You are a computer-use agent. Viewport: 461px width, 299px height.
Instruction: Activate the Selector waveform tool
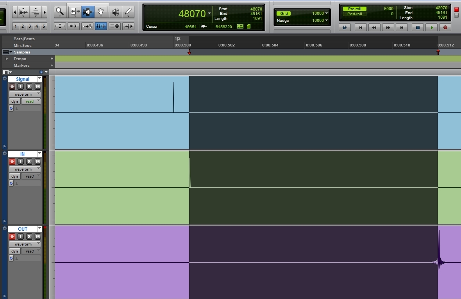click(88, 12)
